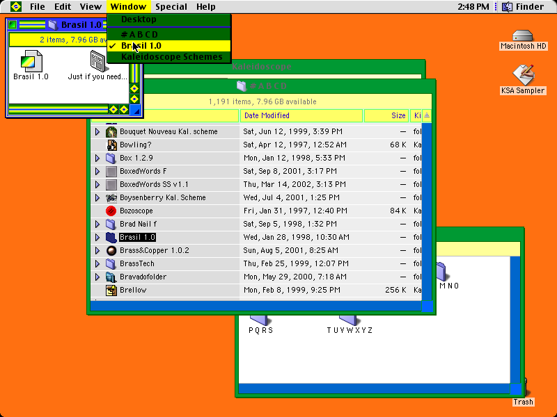
Task: Sort list by Size column header
Action: pyautogui.click(x=386, y=115)
